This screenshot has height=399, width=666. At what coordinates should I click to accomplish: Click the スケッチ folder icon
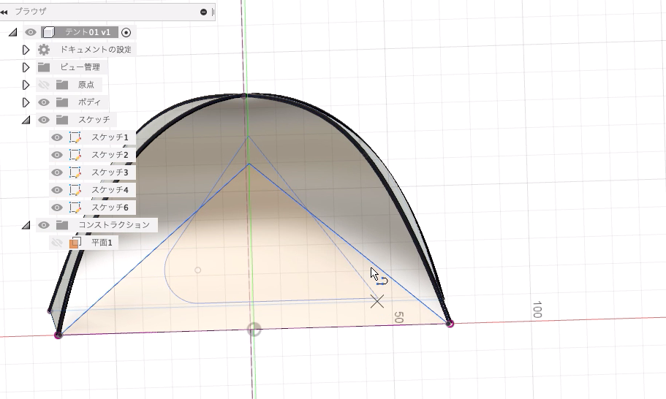point(62,120)
